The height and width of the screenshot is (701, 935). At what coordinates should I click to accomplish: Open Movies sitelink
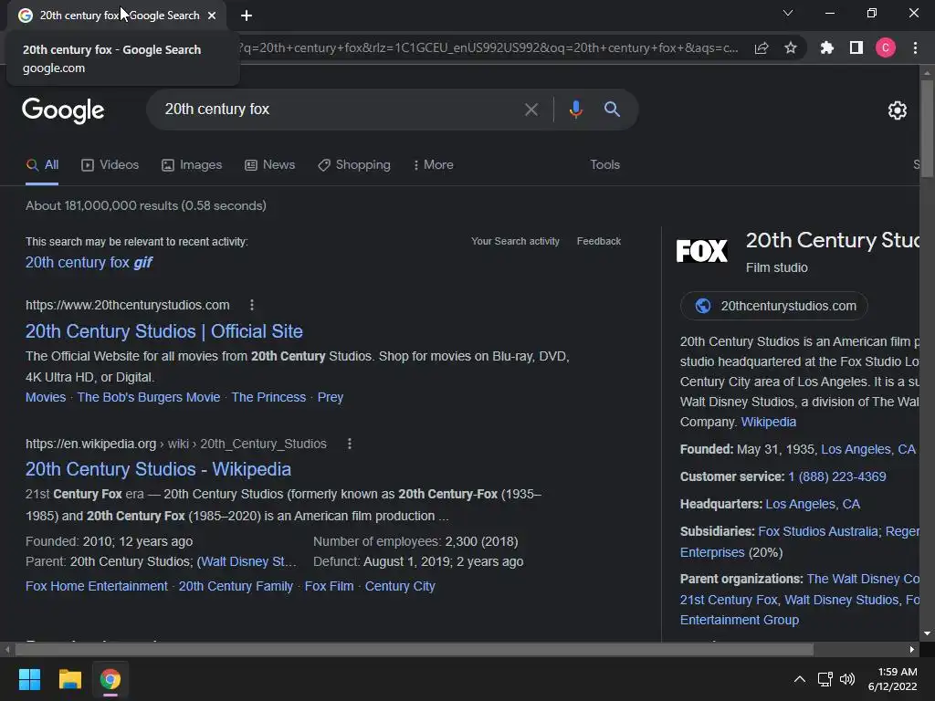coord(46,398)
